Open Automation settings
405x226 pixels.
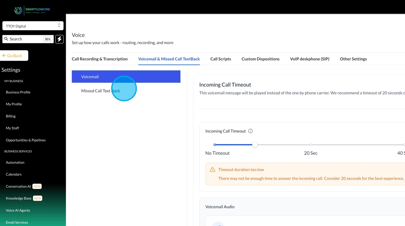coord(15,162)
